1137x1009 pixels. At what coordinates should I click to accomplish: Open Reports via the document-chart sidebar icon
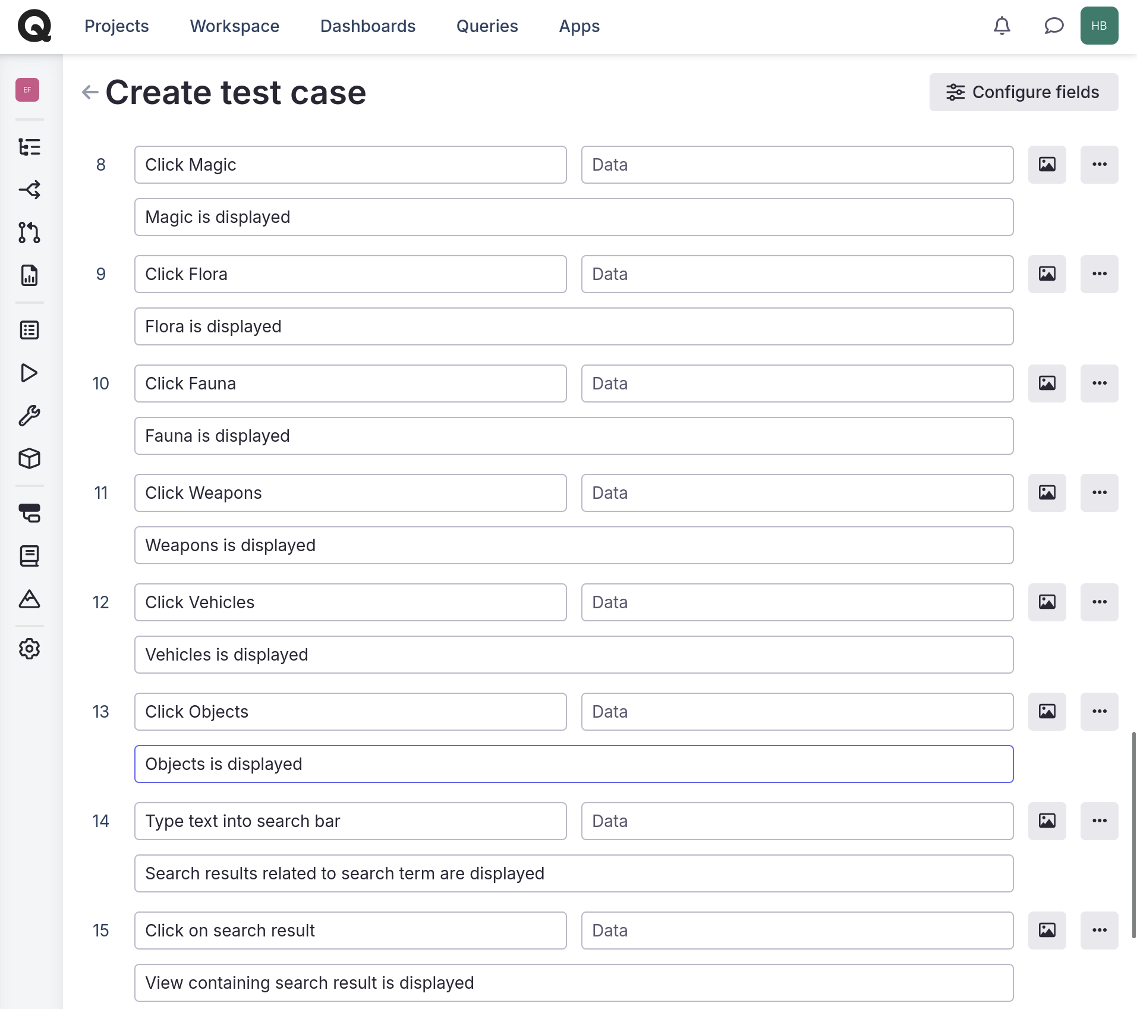click(x=29, y=275)
